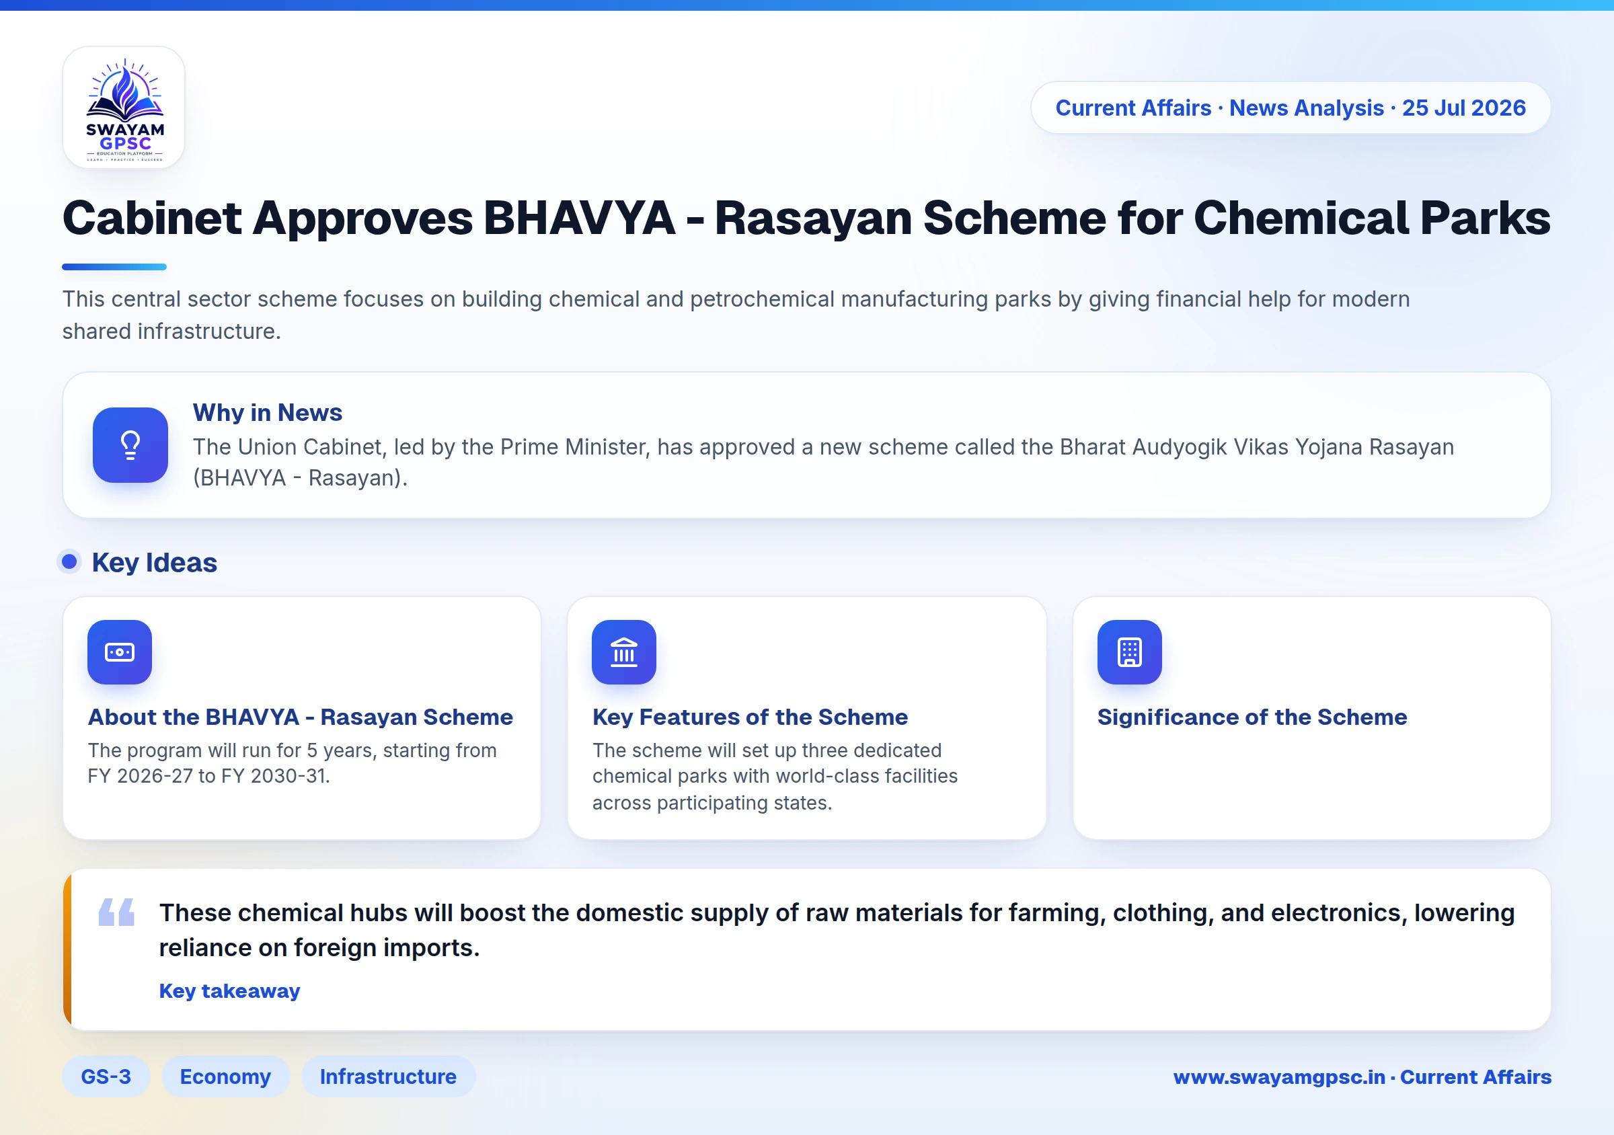This screenshot has width=1614, height=1135.
Task: Click the central sector scheme intro paragraph
Action: (736, 315)
